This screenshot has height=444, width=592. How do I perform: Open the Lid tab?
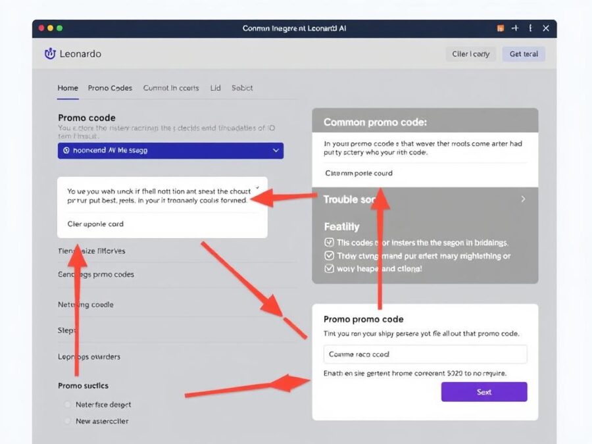click(x=215, y=87)
